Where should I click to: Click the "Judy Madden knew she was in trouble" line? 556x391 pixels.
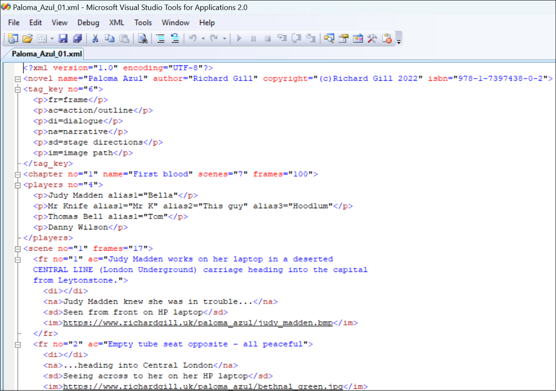(161, 301)
